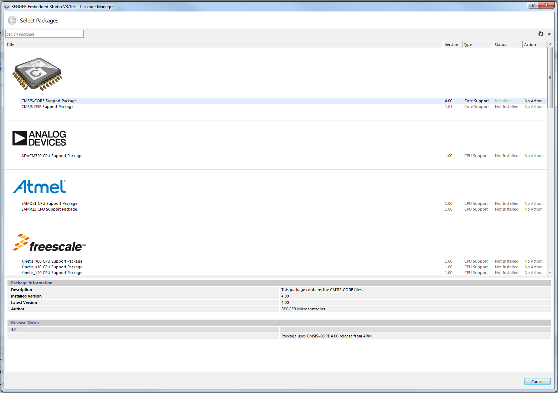The width and height of the screenshot is (558, 393).
Task: Close the Package Manager window
Action: (x=546, y=5)
